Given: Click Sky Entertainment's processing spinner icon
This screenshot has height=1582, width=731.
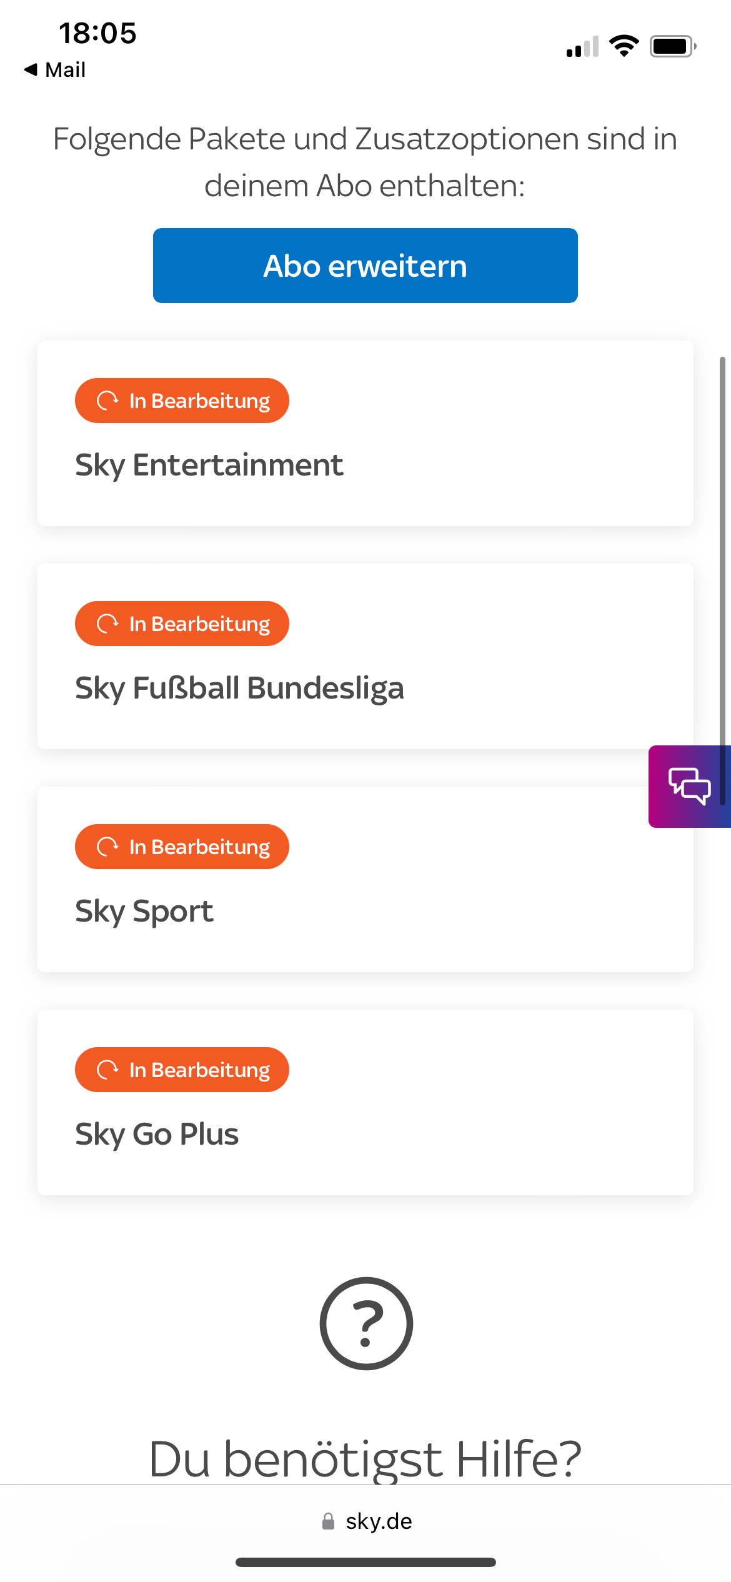Looking at the screenshot, I should pyautogui.click(x=107, y=400).
